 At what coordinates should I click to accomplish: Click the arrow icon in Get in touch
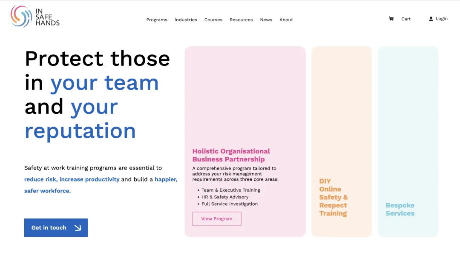point(78,228)
